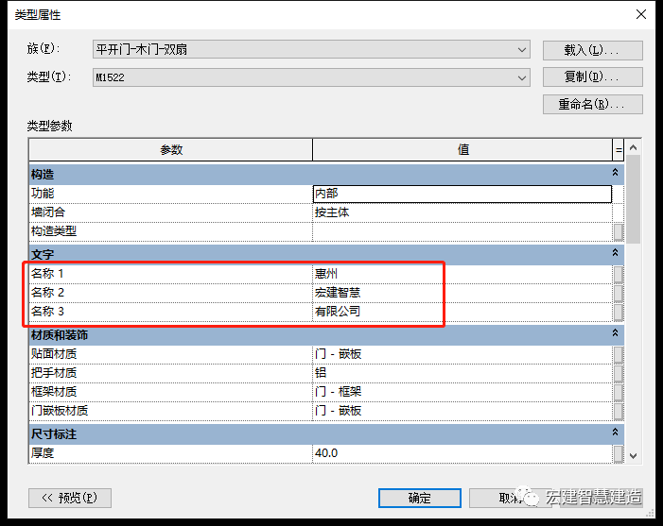Click the 厚度 value 40.0
The height and width of the screenshot is (526, 663).
coord(462,453)
